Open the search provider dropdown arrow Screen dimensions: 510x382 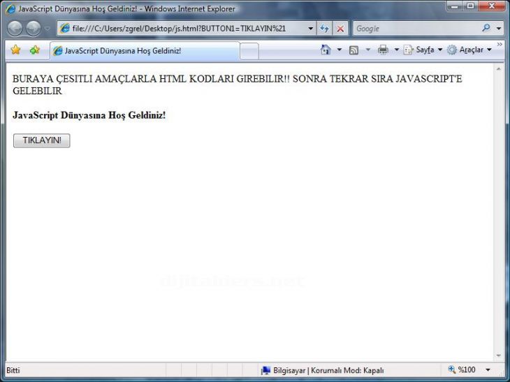click(499, 29)
